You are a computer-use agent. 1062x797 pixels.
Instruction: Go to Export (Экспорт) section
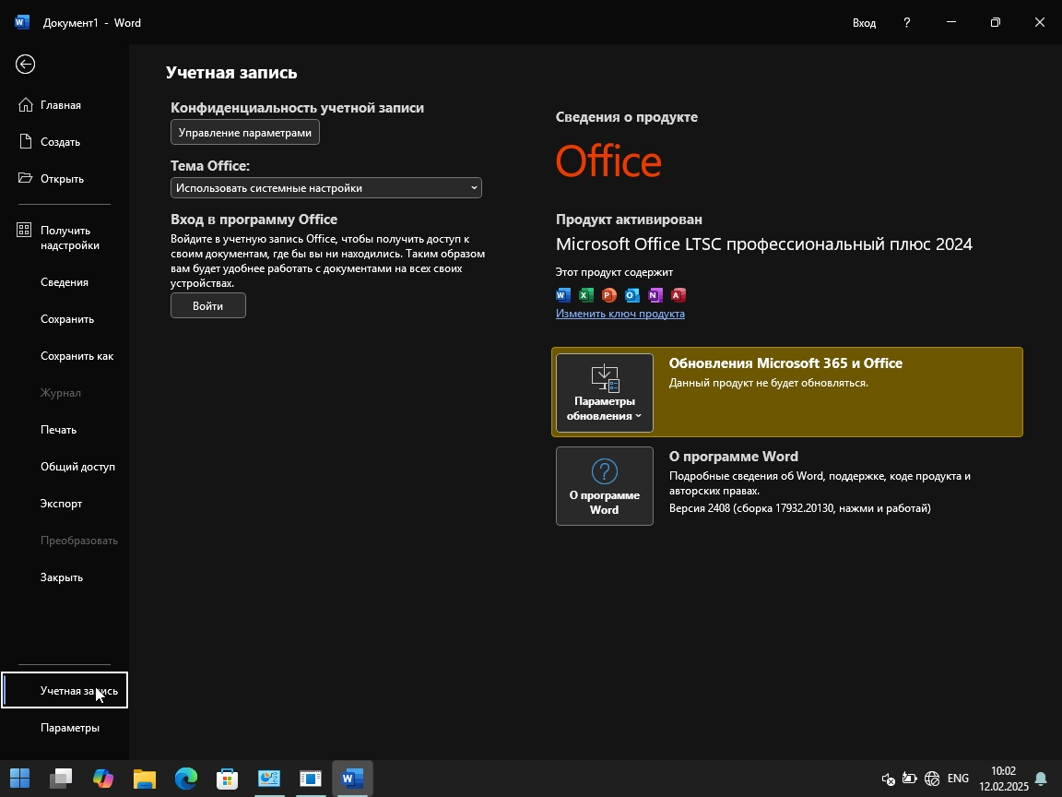click(61, 504)
